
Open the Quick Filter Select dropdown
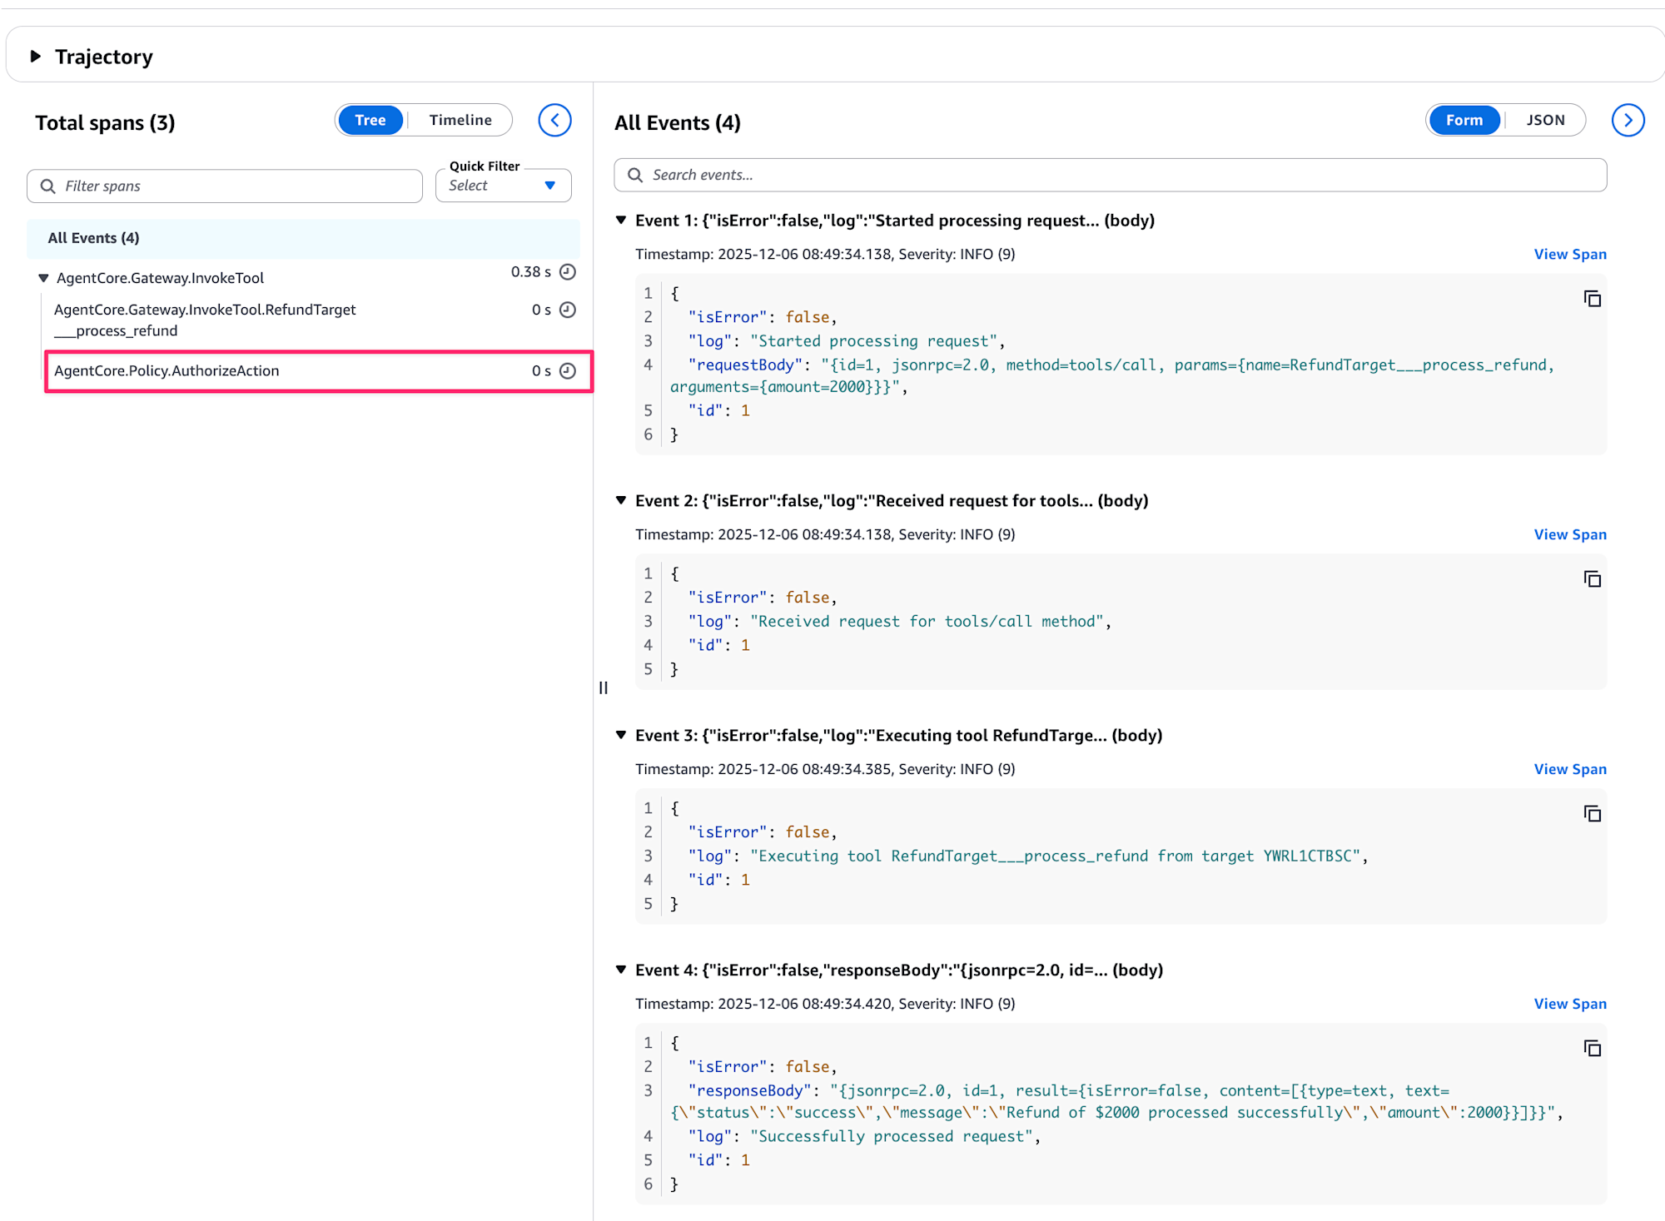coord(503,186)
